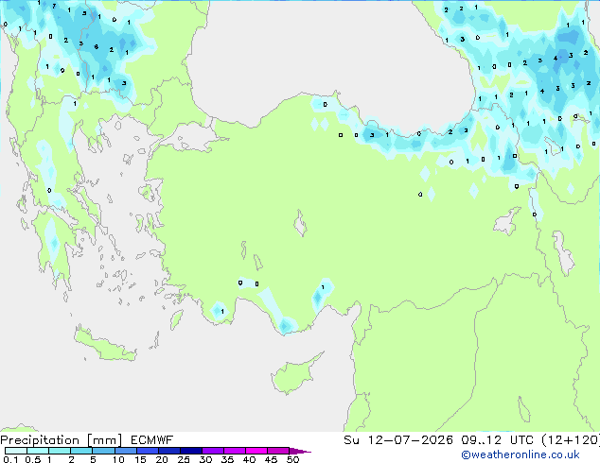The image size is (600, 463).
Task: Click the island of Crete on map
Action: pos(105,345)
